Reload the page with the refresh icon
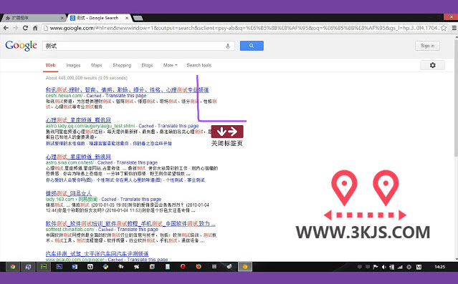 click(x=25, y=28)
